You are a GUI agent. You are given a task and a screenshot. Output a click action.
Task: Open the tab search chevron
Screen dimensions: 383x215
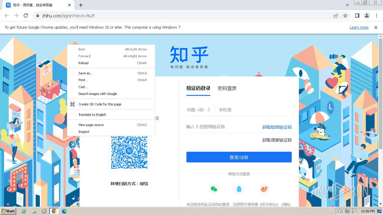click(x=347, y=5)
